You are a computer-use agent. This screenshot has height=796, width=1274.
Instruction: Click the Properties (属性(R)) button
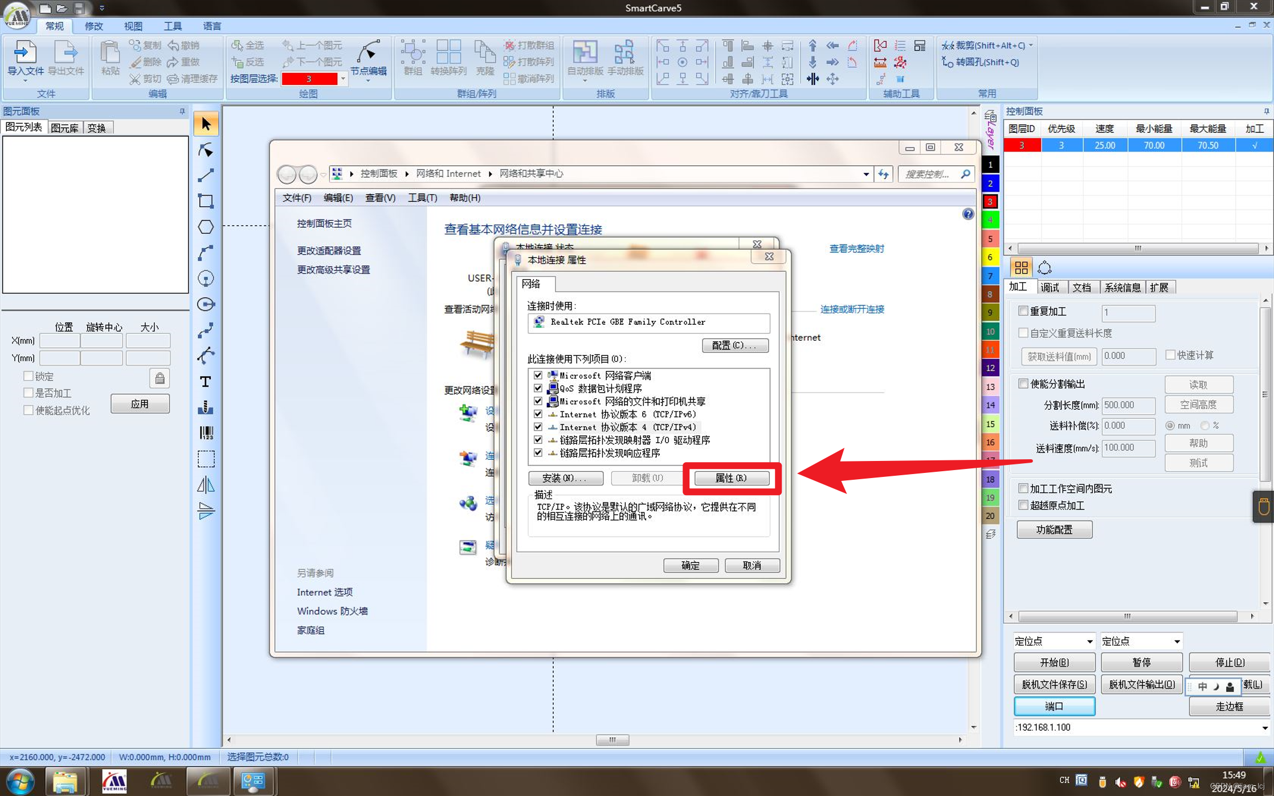pyautogui.click(x=731, y=478)
